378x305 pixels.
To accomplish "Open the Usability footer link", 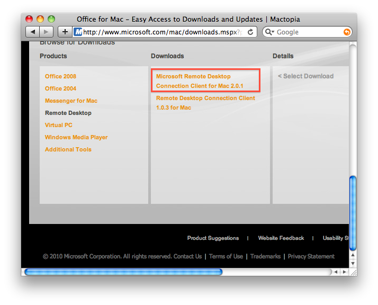I will click(x=336, y=238).
